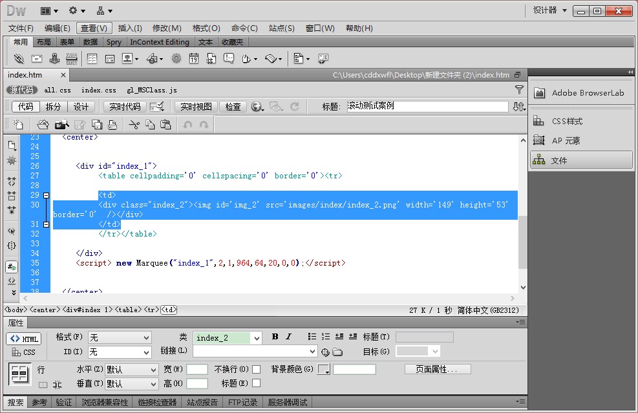Screen dimensions: 638x413
Task: Insert a Named Anchor icon
Action: tap(54, 59)
